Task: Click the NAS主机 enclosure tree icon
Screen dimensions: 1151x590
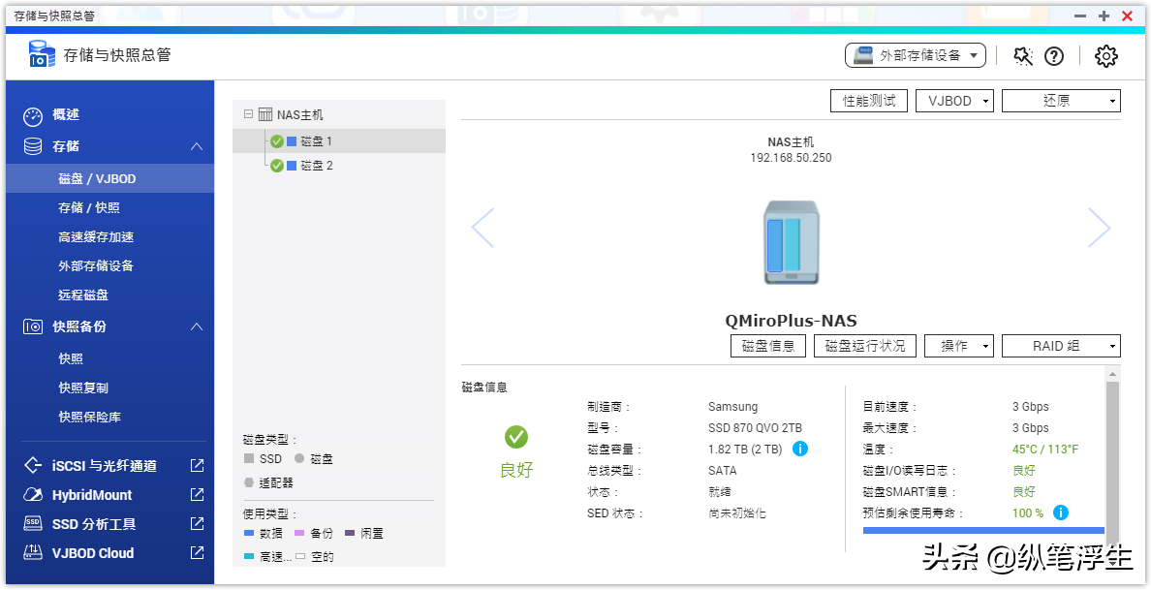Action: coord(265,115)
